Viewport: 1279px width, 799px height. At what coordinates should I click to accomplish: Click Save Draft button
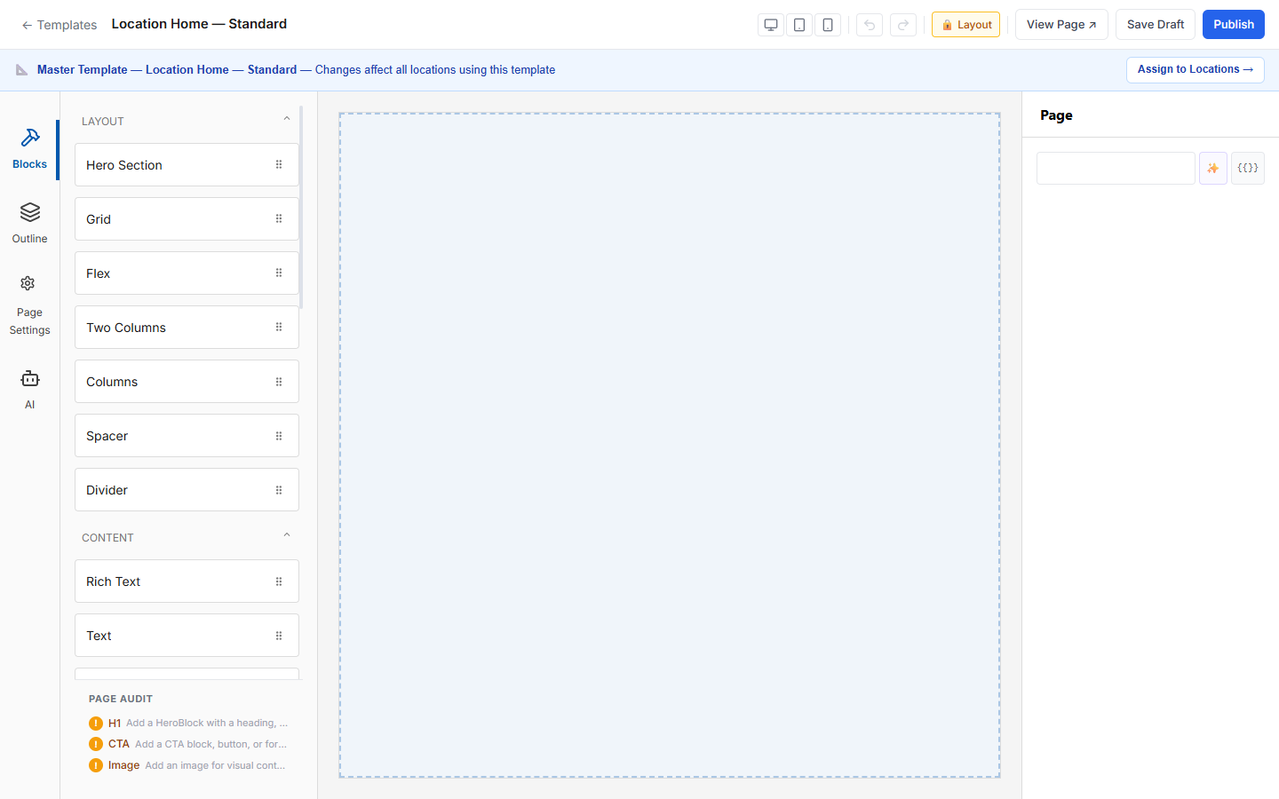[1156, 25]
